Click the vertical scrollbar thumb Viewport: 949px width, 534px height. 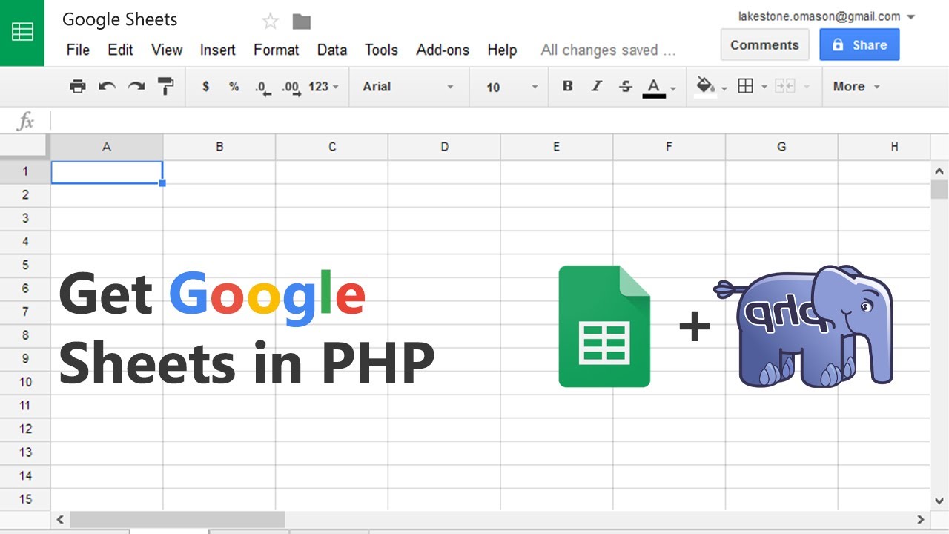(x=939, y=189)
